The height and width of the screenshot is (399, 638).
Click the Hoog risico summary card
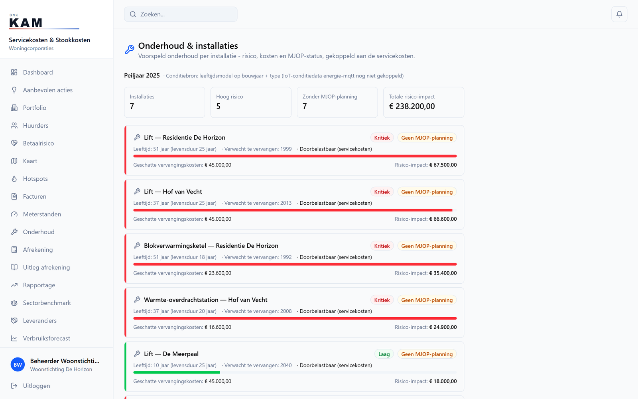click(251, 103)
